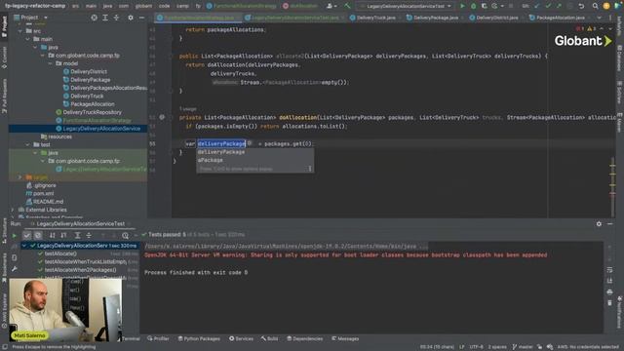Select opened file locate target icon
The width and height of the screenshot is (624, 351).
coord(94,18)
